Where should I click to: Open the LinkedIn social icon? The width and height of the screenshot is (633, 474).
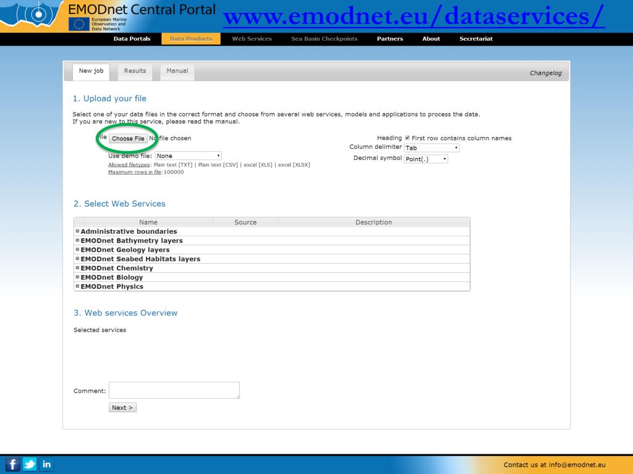coord(46,464)
